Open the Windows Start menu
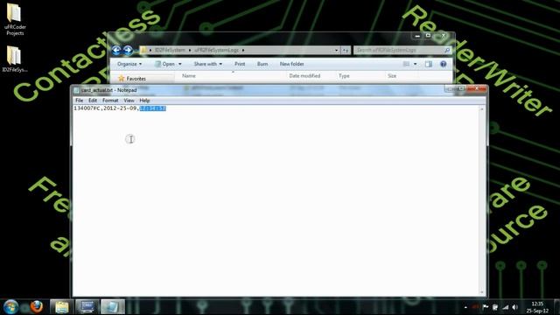Viewport: 560px width, 315px height. click(11, 307)
